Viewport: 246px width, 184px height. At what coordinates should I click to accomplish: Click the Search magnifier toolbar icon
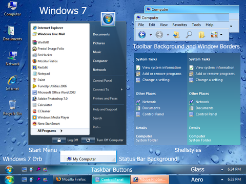click(x=189, y=35)
